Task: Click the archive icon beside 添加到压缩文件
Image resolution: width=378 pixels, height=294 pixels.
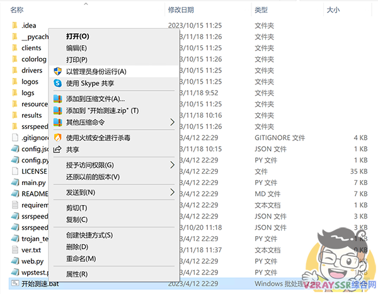Action: click(x=58, y=99)
